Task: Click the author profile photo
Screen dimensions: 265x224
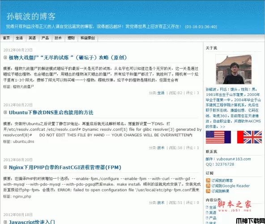Action: pos(234,69)
